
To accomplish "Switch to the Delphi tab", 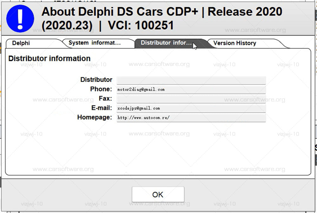I will [x=34, y=43].
